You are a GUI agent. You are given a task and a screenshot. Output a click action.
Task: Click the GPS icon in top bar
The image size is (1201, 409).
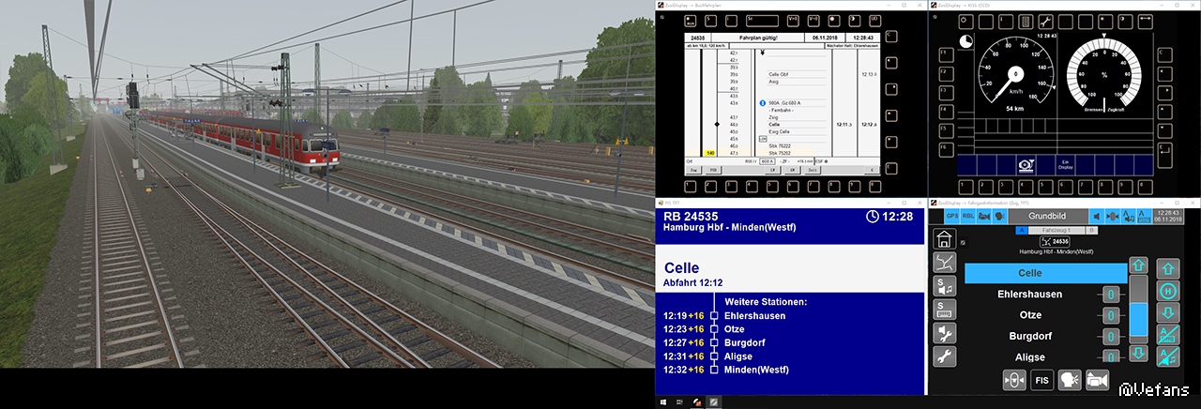coord(950,216)
